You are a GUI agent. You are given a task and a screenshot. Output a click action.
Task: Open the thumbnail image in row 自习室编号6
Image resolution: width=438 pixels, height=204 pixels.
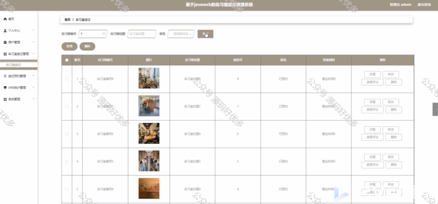(x=149, y=134)
